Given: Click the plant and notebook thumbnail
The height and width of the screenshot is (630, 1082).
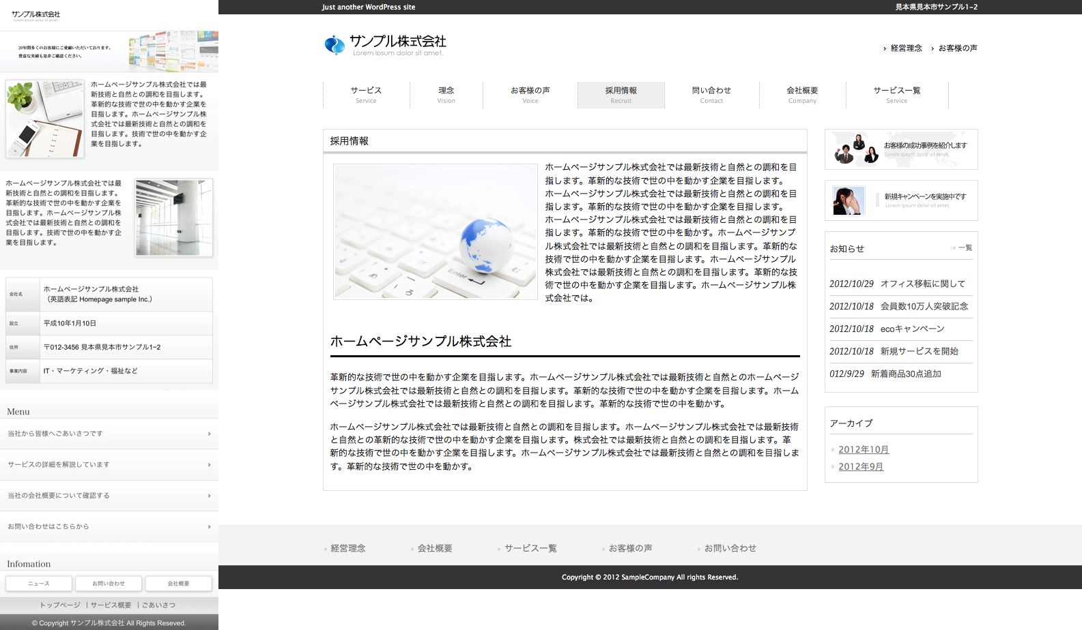Looking at the screenshot, I should click(x=45, y=119).
